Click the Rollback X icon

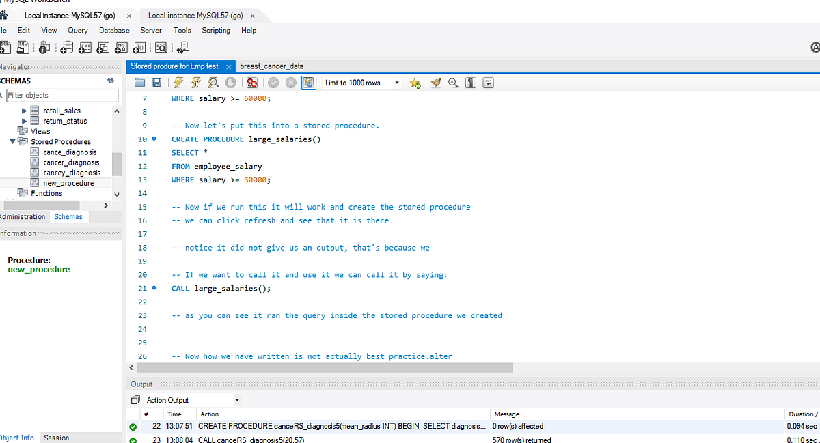coord(290,83)
